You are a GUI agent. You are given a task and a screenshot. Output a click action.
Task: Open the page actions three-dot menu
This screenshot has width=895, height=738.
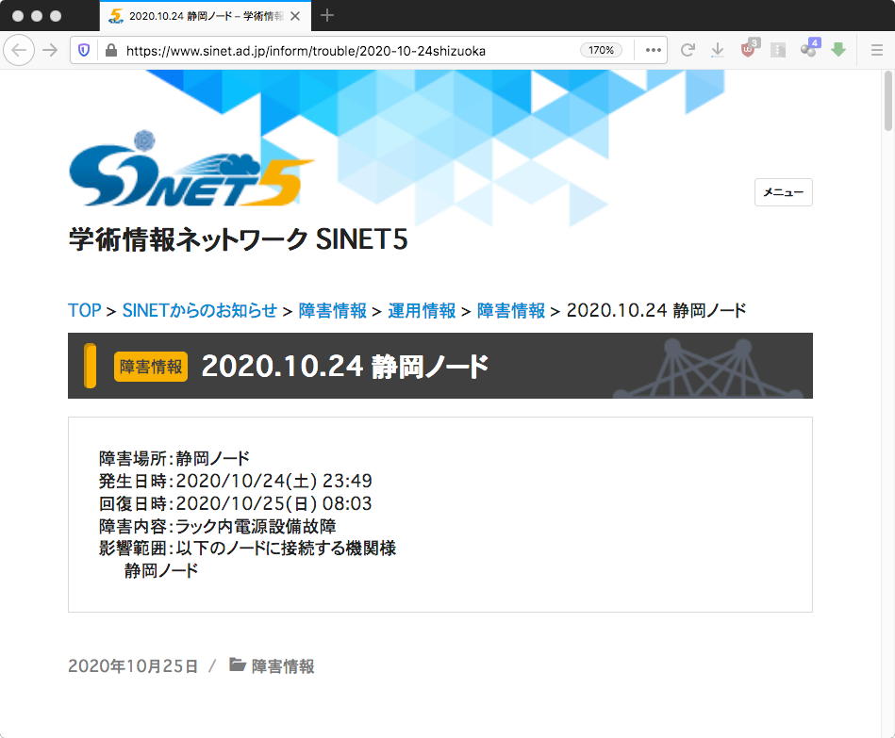tap(653, 50)
